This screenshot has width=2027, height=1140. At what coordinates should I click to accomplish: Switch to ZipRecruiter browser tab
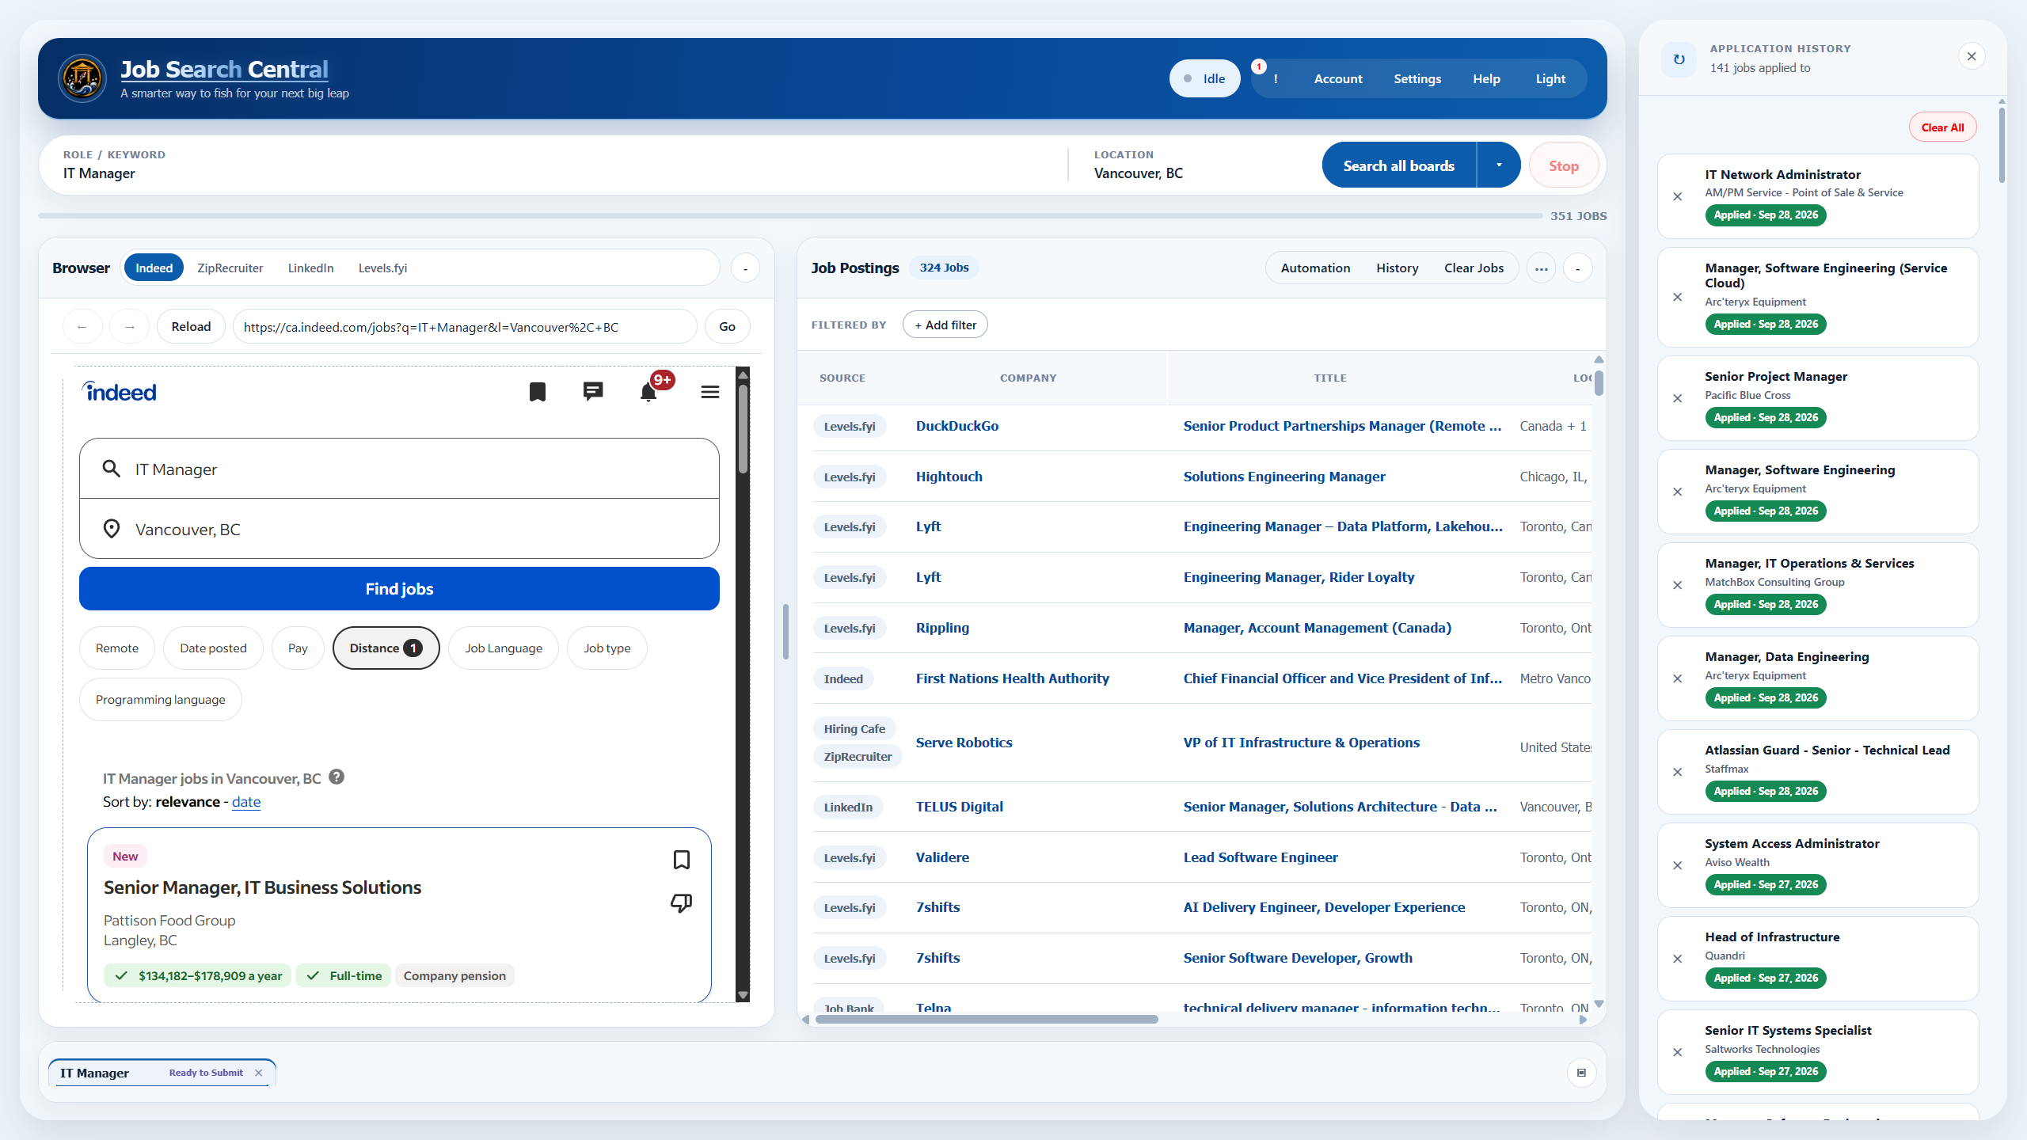230,268
